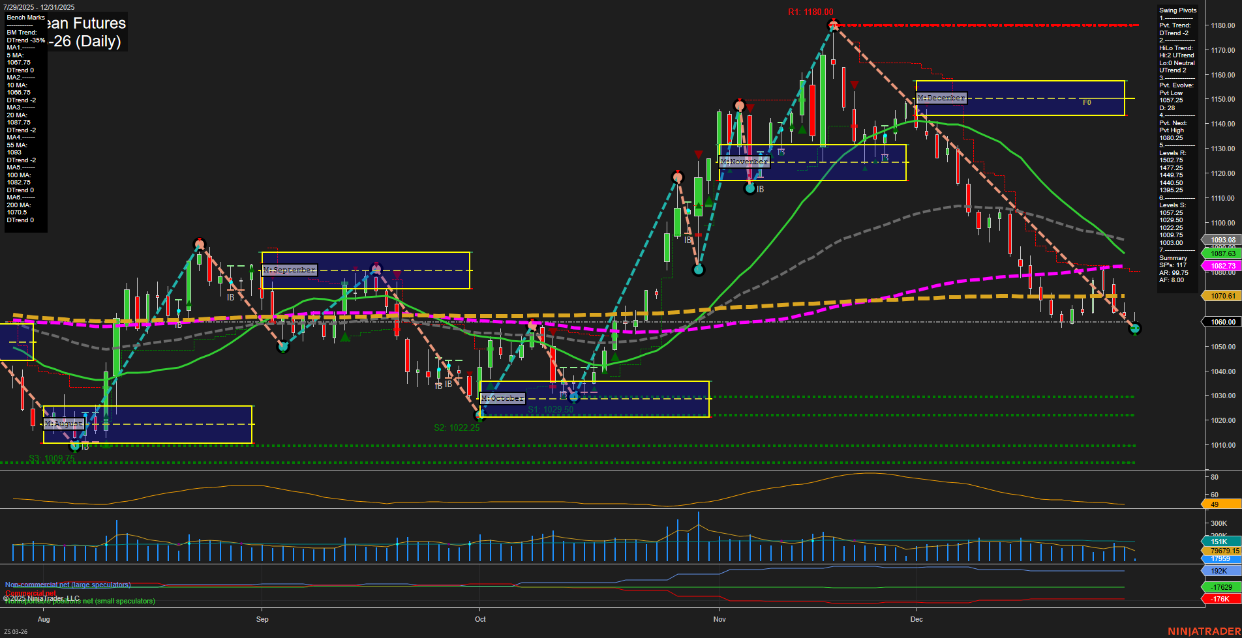Open the ZS 03-26 instrument selector
Viewport: 1242px width, 638px height.
16,632
